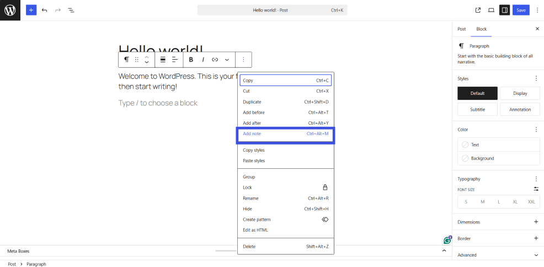Viewport: 544px width, 267px height.
Task: Select Group in the block menu
Action: (x=286, y=177)
